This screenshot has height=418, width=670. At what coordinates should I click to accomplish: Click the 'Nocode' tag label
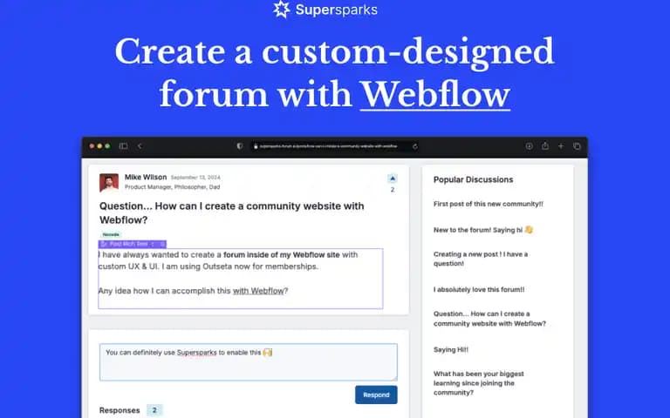(x=111, y=234)
